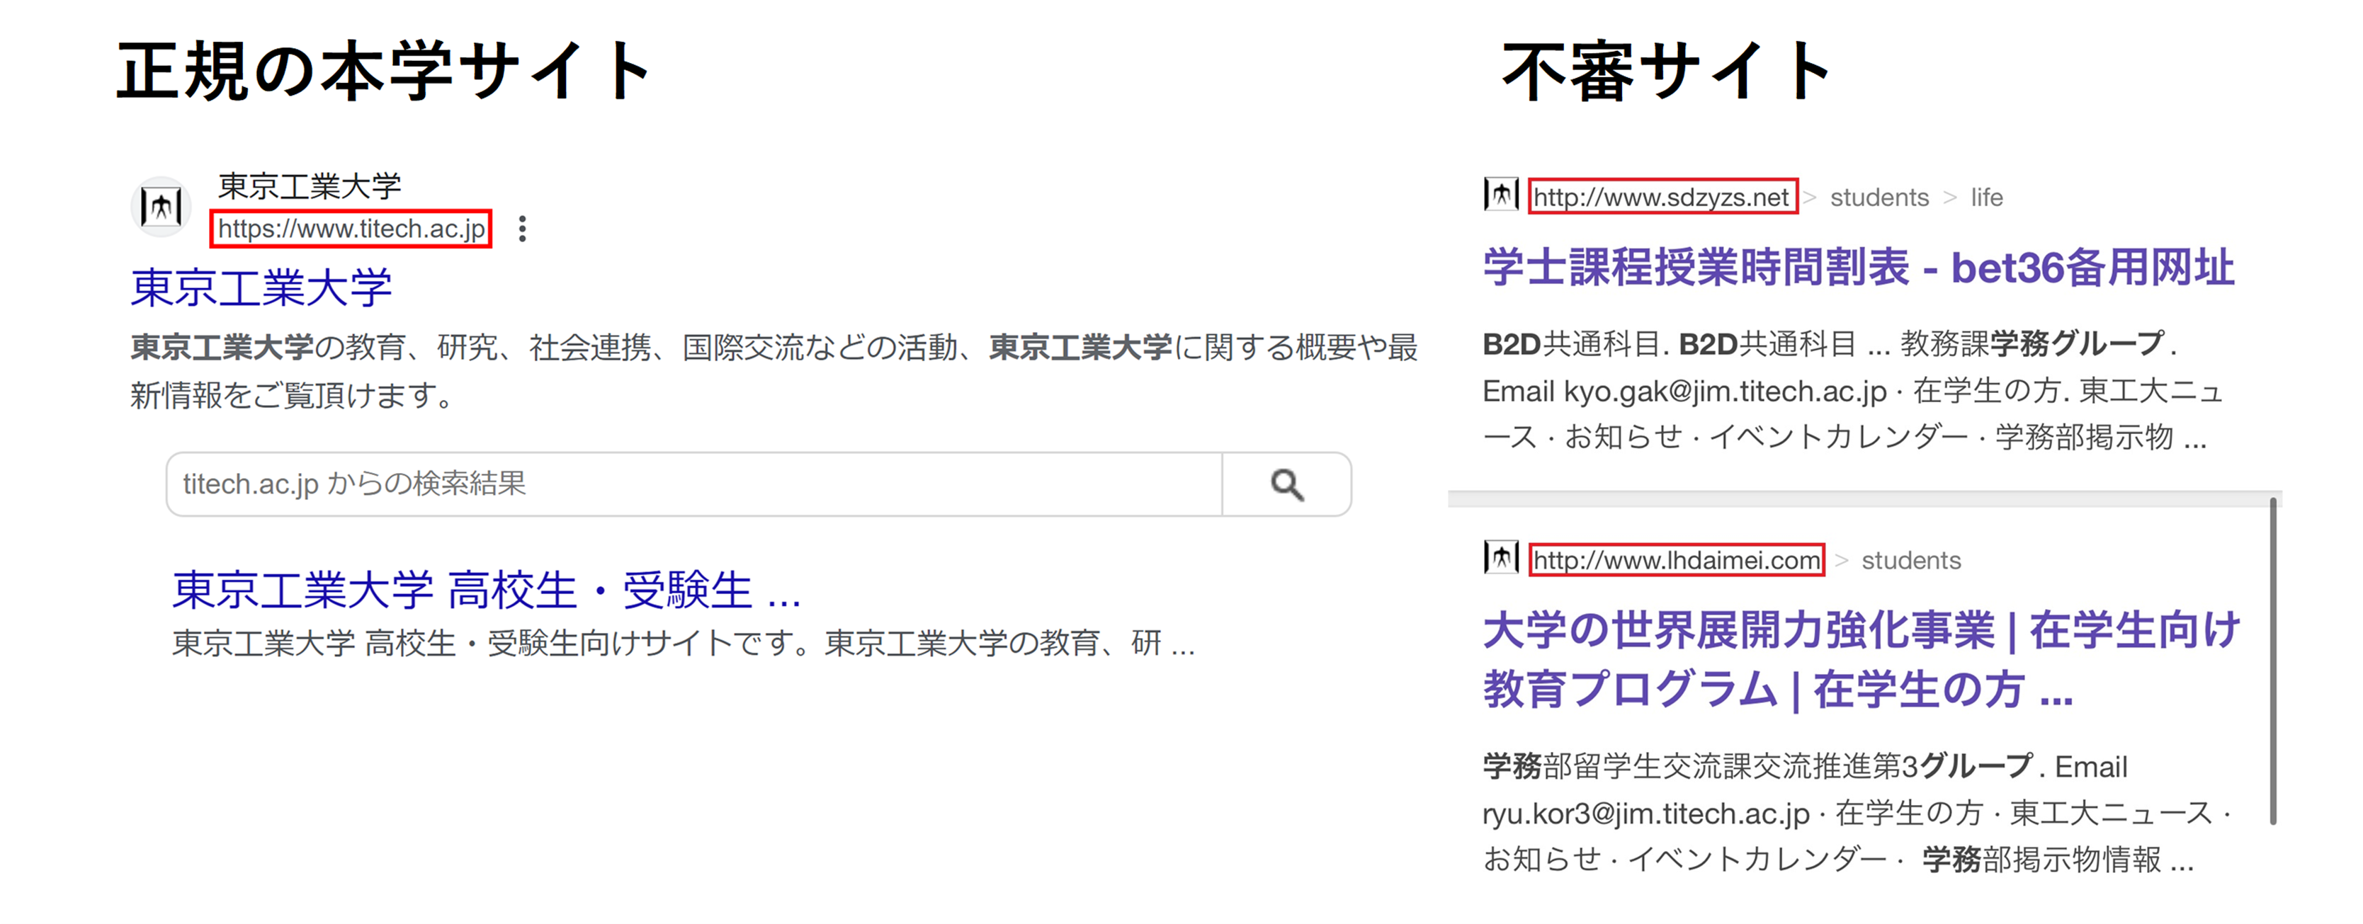This screenshot has width=2363, height=924.
Task: Click the magnifier search icon in the sitelinks box
Action: tap(1288, 484)
